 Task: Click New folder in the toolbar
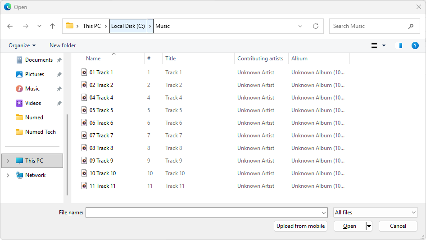coord(63,45)
